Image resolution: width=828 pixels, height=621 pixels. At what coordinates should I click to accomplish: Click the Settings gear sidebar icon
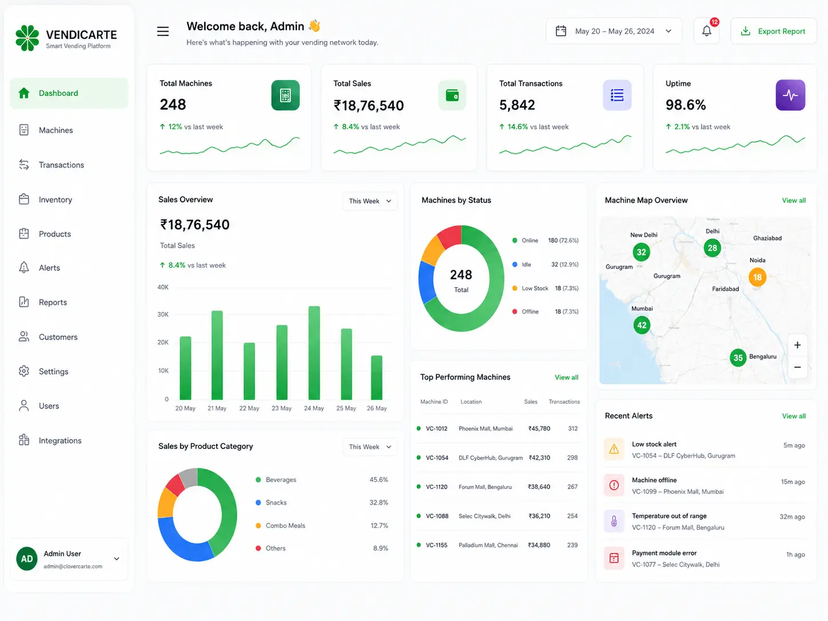point(24,371)
